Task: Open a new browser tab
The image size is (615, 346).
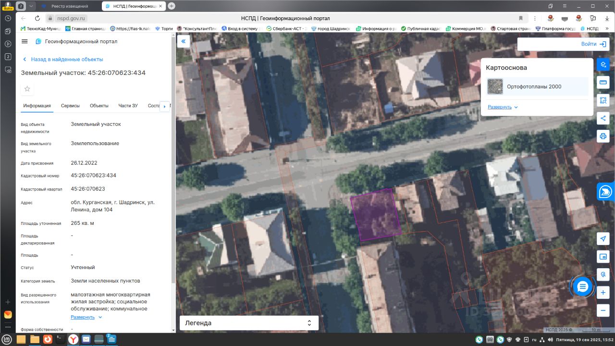Action: (172, 6)
